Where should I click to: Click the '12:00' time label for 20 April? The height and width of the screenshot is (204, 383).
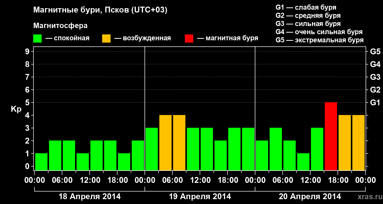(310, 180)
